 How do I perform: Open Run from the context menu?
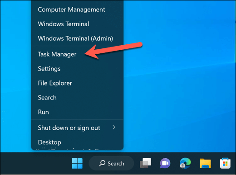[x=77, y=112]
